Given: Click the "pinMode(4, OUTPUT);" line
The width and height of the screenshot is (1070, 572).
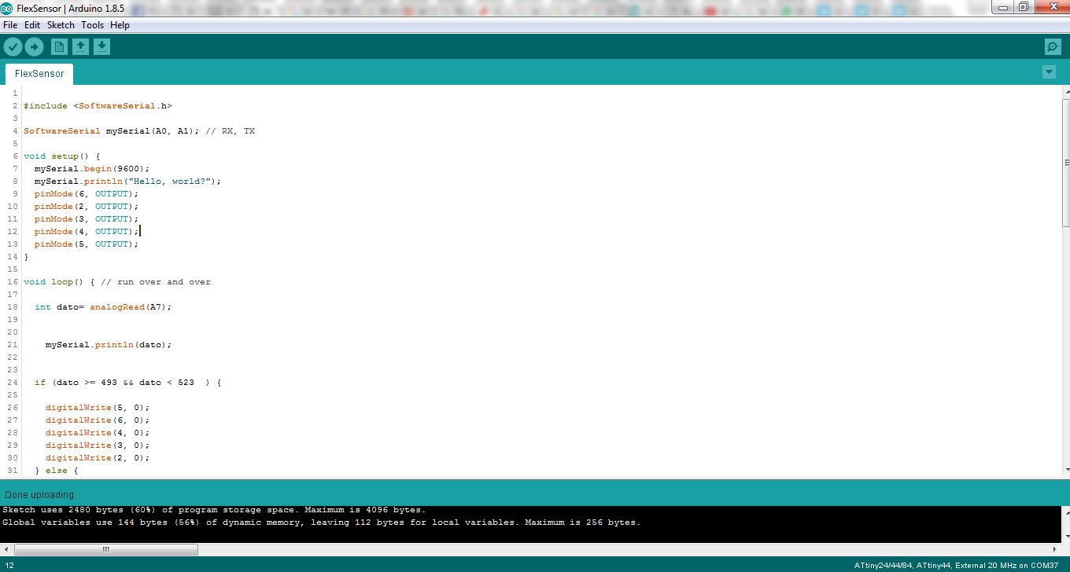Looking at the screenshot, I should click(87, 232).
